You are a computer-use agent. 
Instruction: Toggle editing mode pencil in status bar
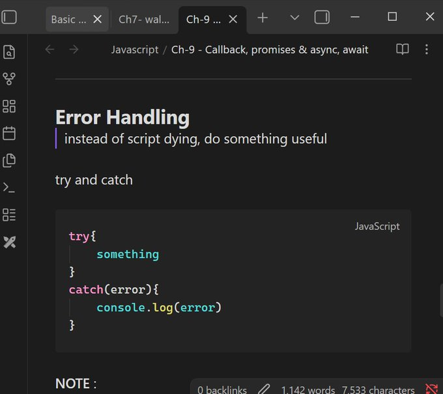point(264,389)
